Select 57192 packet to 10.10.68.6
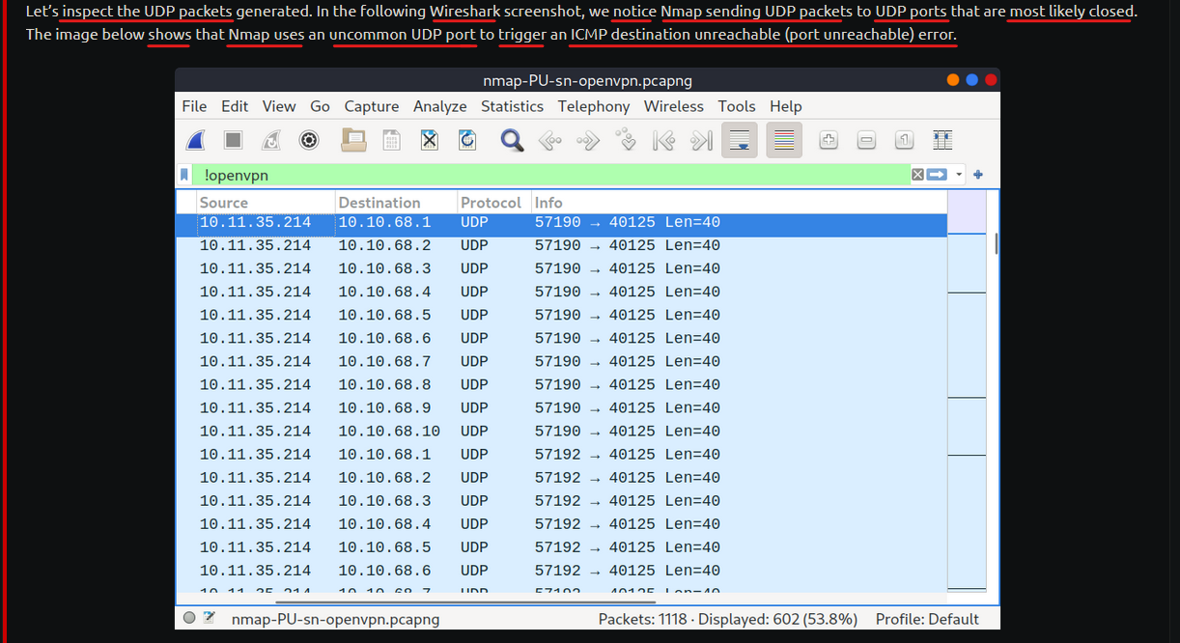The height and width of the screenshot is (643, 1180). [561, 571]
